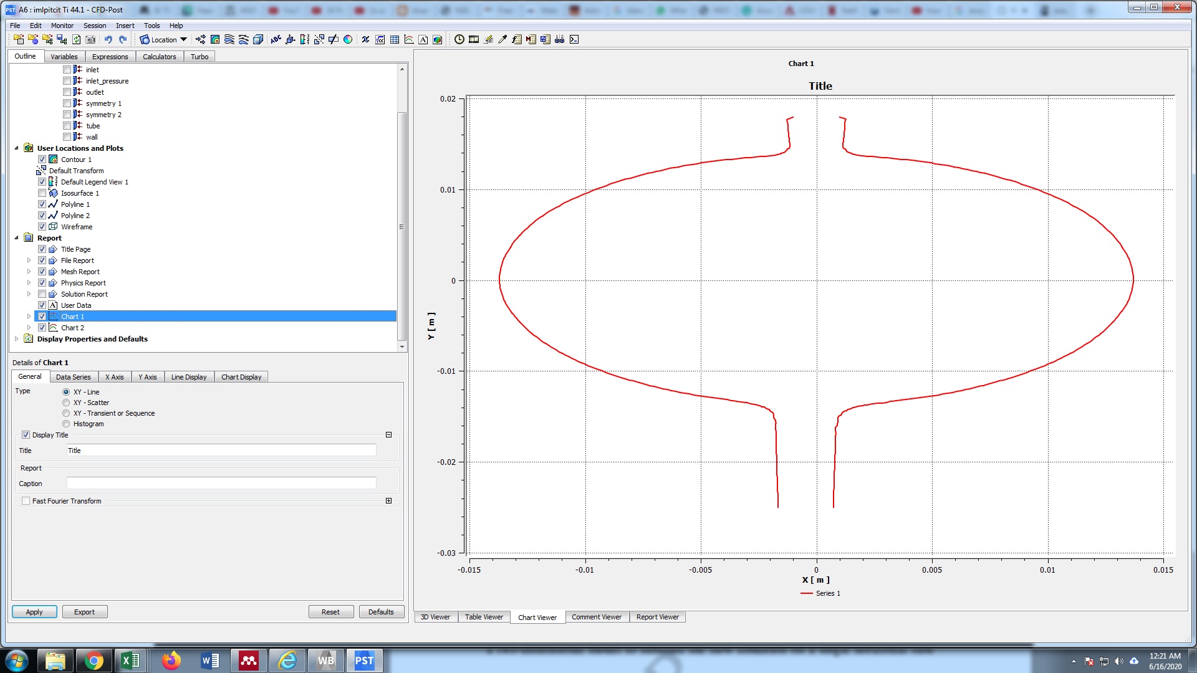Select the XY - Scatter radio button

(x=66, y=403)
